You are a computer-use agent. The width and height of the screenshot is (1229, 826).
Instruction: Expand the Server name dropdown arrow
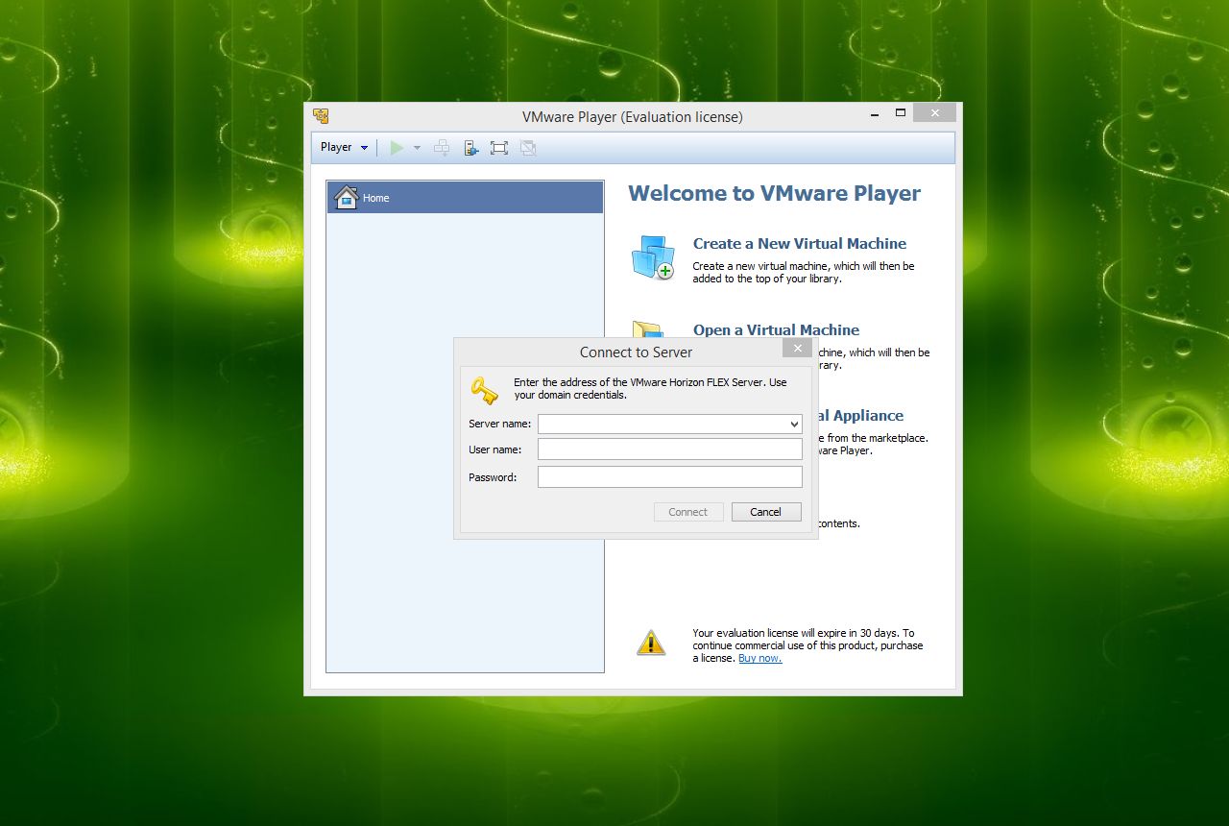pyautogui.click(x=794, y=424)
